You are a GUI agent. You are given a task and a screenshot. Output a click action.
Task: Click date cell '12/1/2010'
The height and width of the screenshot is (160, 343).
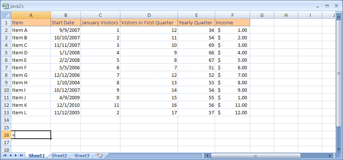pos(65,105)
